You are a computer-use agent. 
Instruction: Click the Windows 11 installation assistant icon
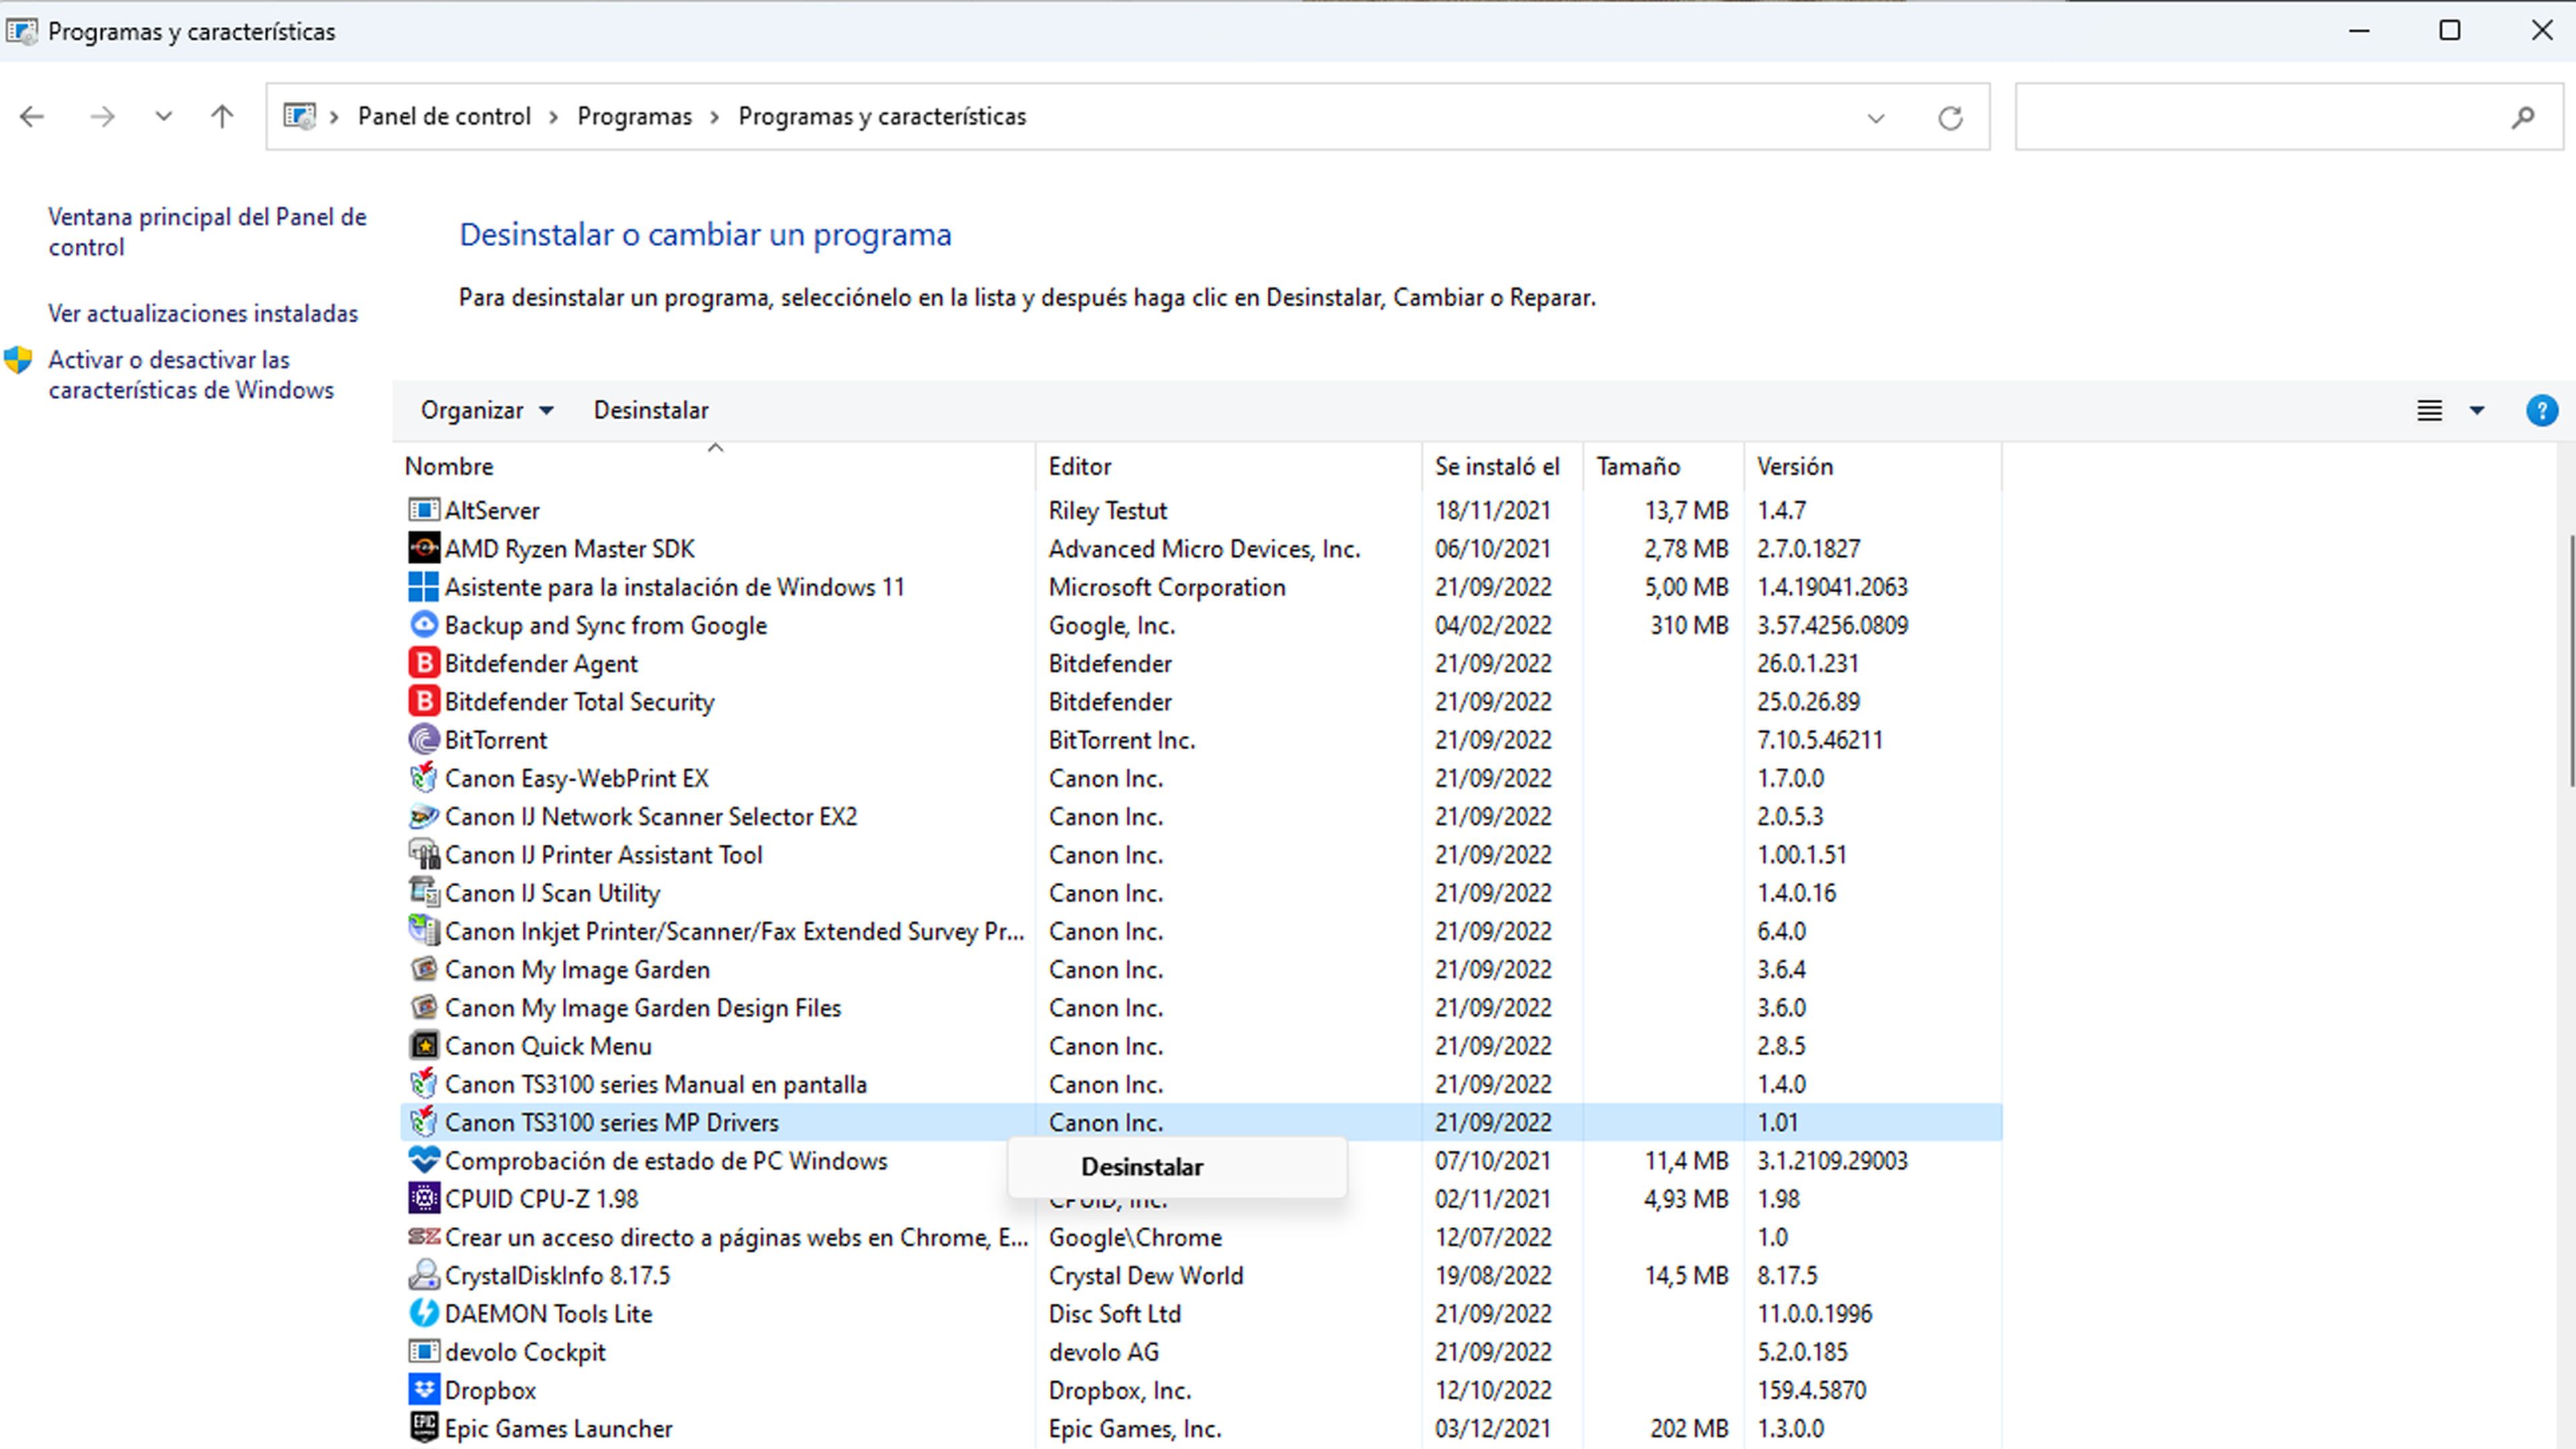click(x=423, y=586)
